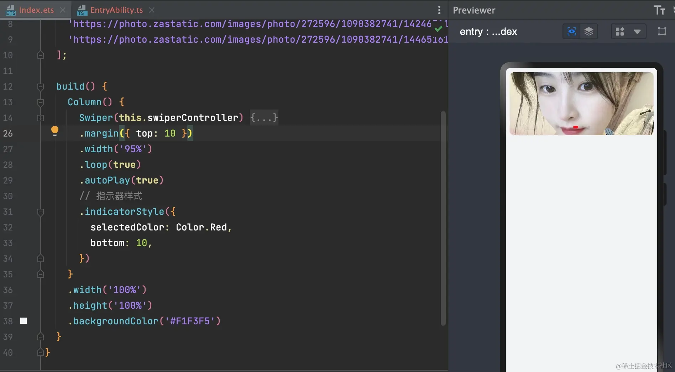Collapse the build() method fold marker
Image resolution: width=675 pixels, height=372 pixels.
(x=41, y=86)
